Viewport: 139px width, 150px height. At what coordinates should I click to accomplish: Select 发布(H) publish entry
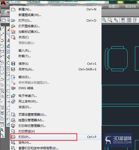tap(56, 143)
